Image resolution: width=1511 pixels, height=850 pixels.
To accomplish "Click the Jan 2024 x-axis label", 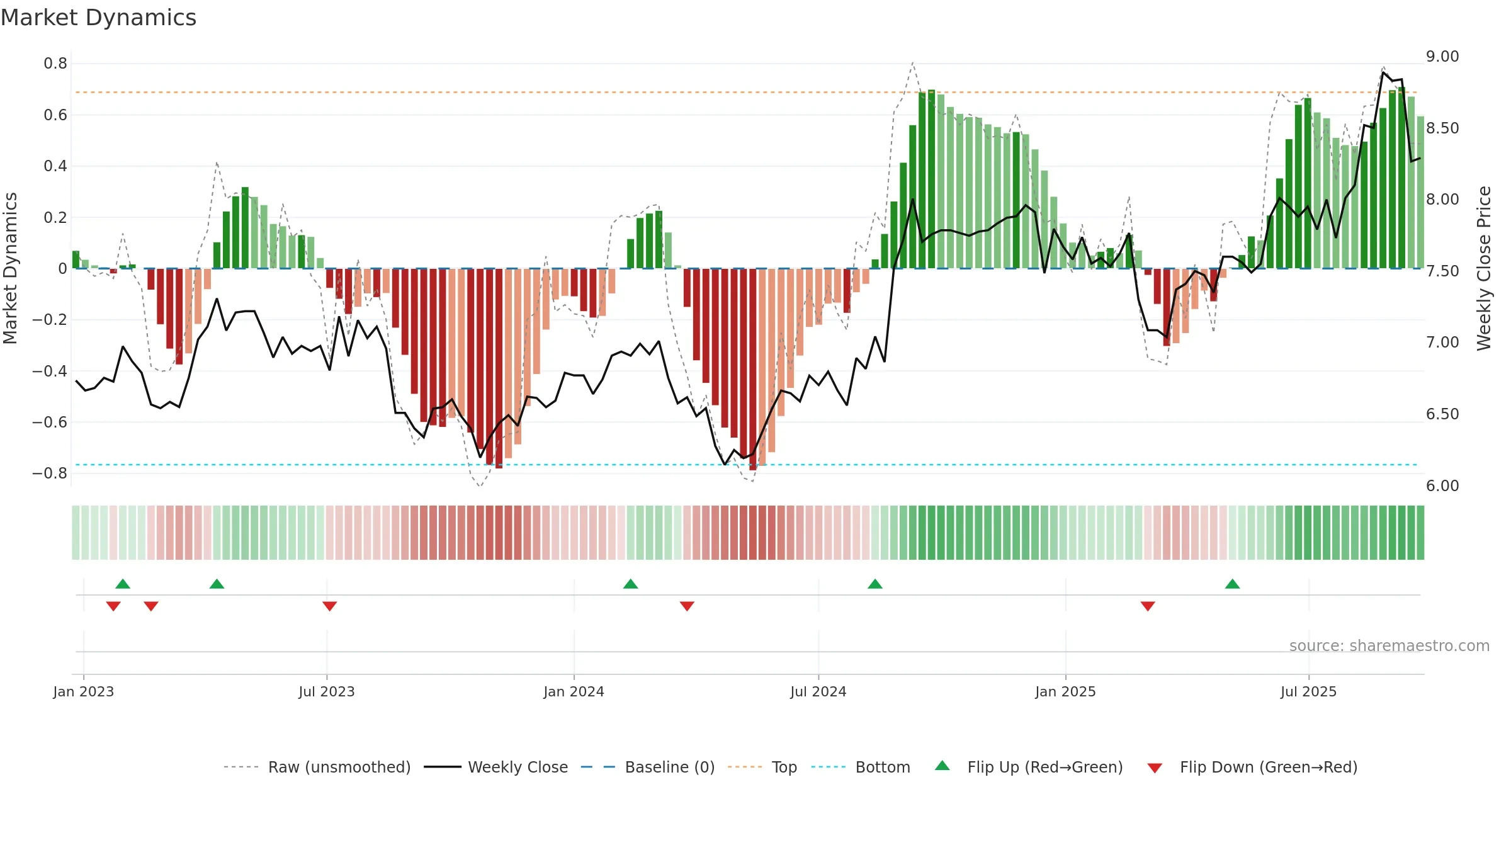I will (574, 691).
